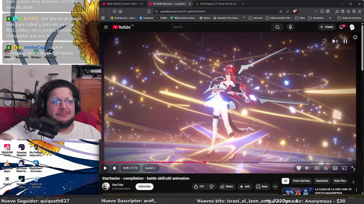Screen dimensions: 364x204
Task: Save the video to a playlist
Action: coord(262,186)
